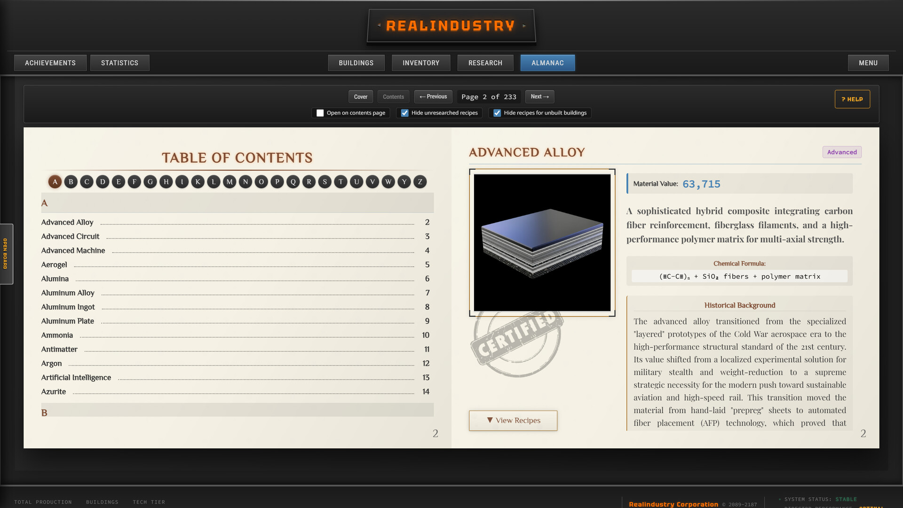Jump to letter L in contents
This screenshot has width=903, height=508.
click(214, 182)
